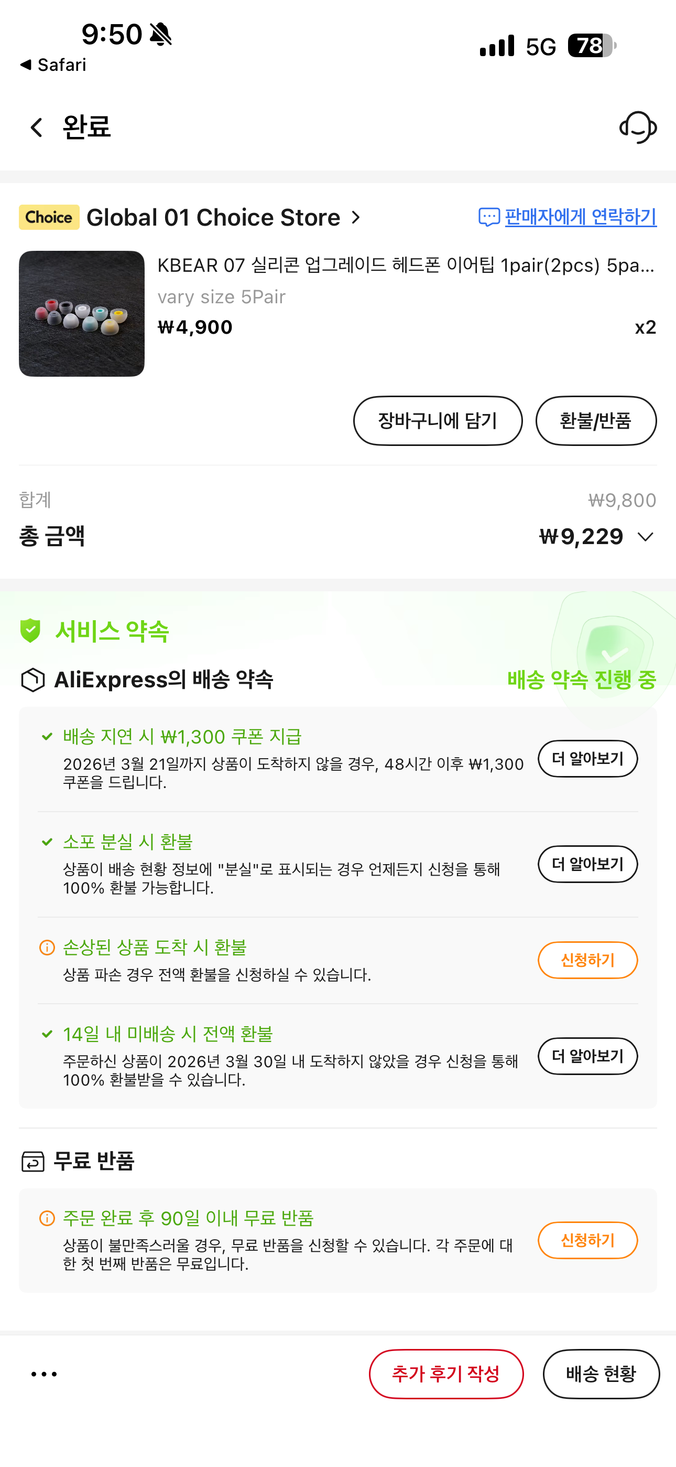Return to Safari via status bar link
This screenshot has width=676, height=1467.
click(53, 65)
